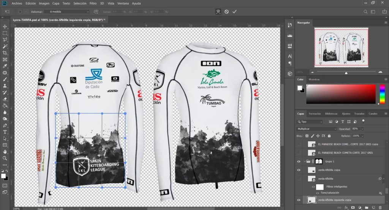The height and width of the screenshot is (210, 389).
Task: Select the Magic Wand tool
Action: [5, 46]
